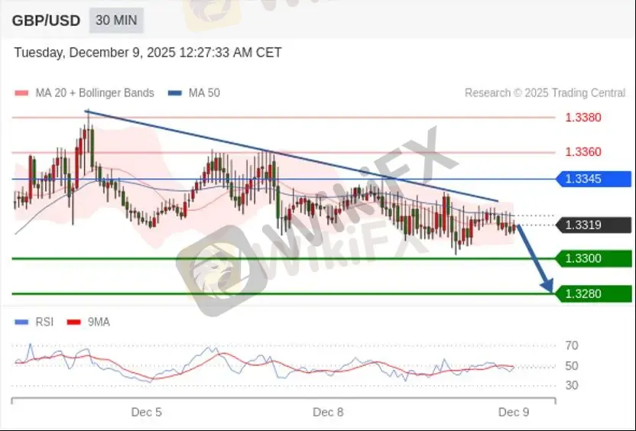This screenshot has height=431, width=636.
Task: Click the 1.3380 resistance level label
Action: pos(583,118)
